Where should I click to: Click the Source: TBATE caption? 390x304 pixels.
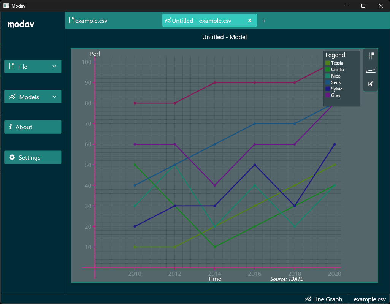point(287,279)
